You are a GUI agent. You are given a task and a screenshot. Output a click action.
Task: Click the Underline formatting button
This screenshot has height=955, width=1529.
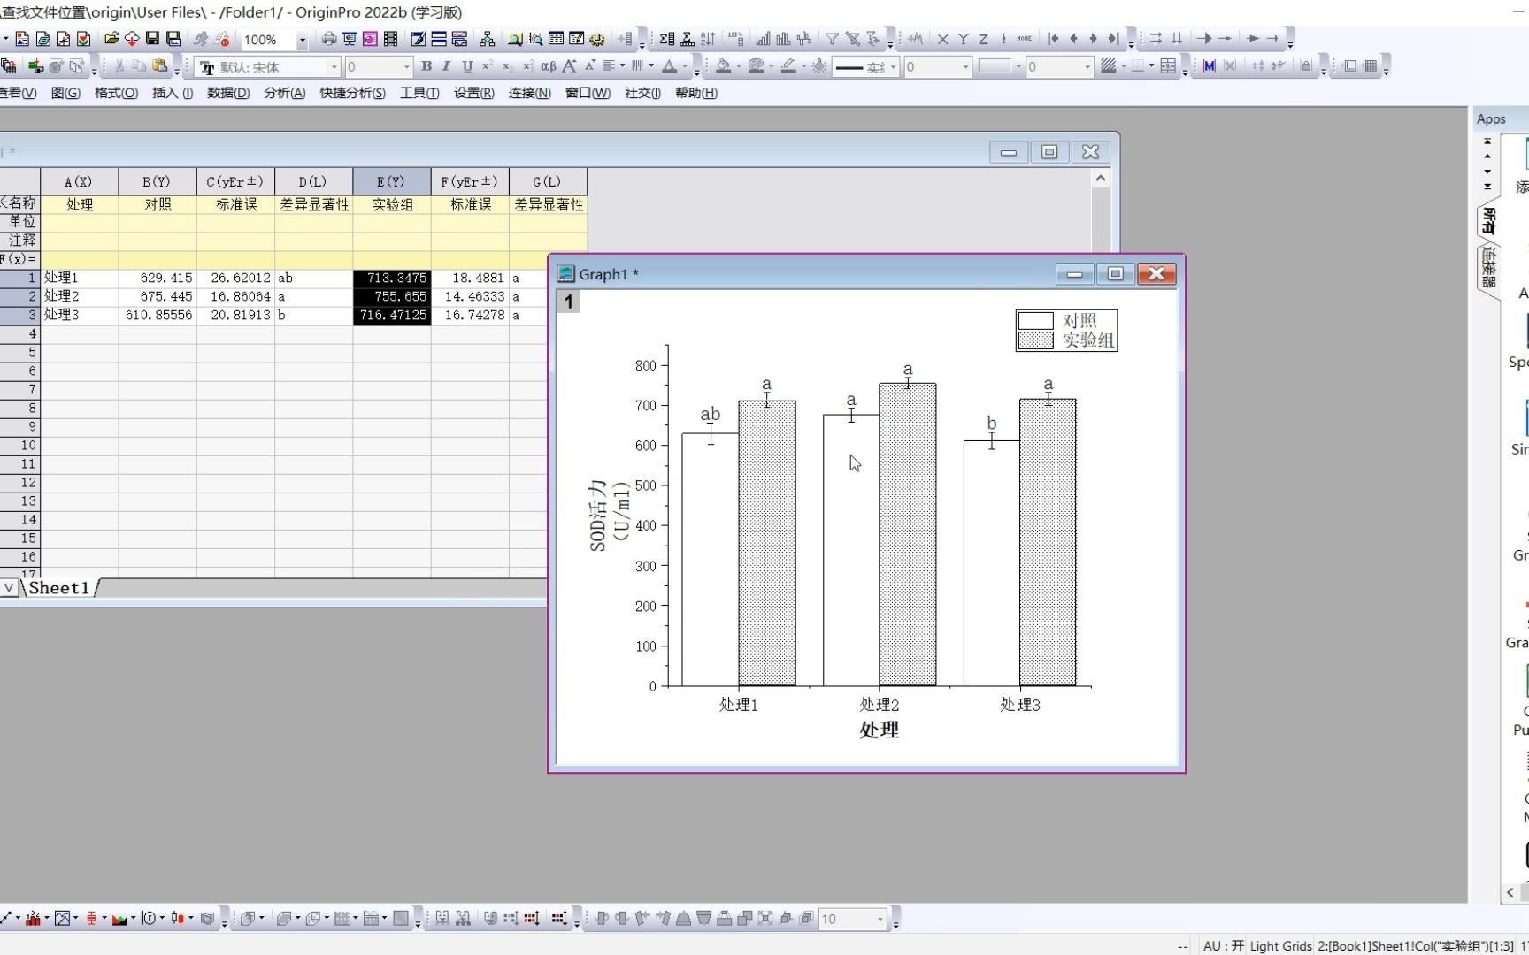point(467,66)
